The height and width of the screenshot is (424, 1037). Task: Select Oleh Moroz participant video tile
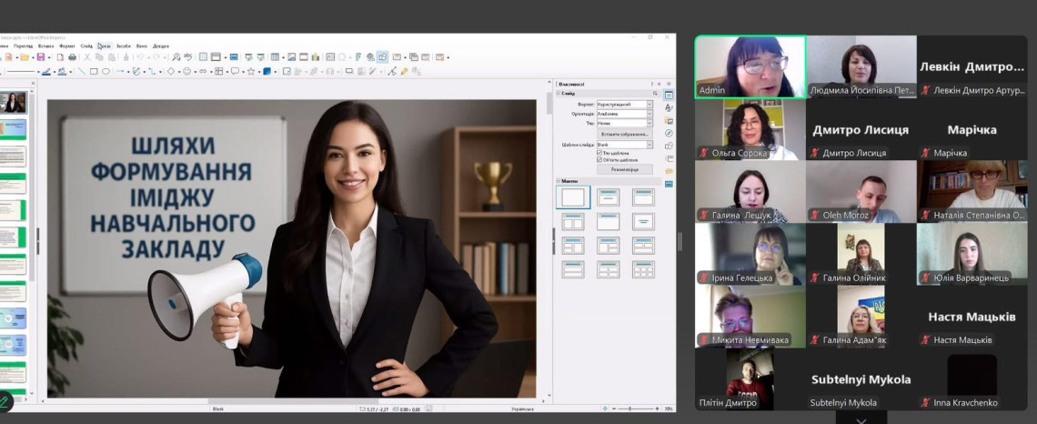click(861, 191)
